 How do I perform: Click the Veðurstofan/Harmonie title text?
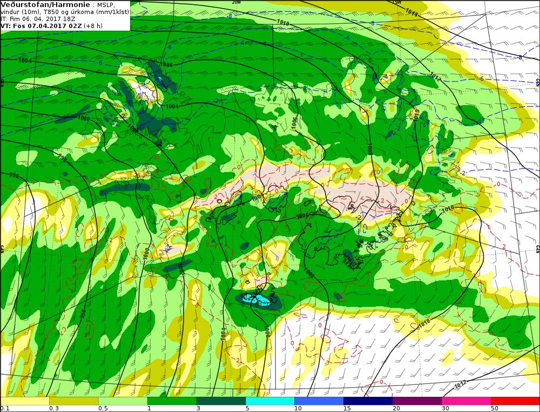tap(45, 5)
